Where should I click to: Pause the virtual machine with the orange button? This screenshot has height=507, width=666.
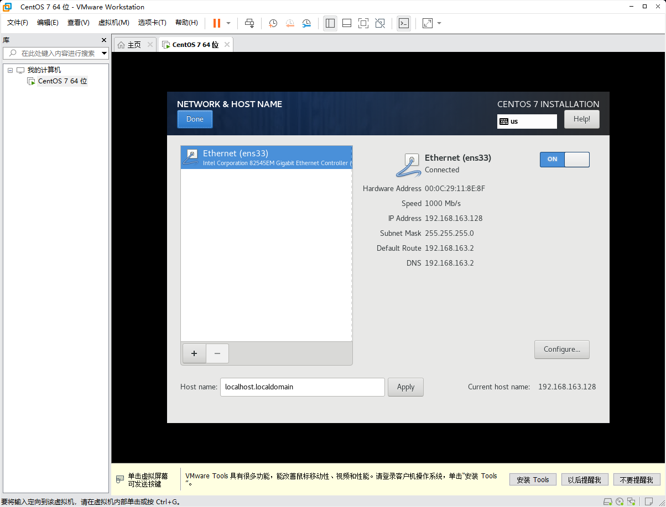[217, 23]
